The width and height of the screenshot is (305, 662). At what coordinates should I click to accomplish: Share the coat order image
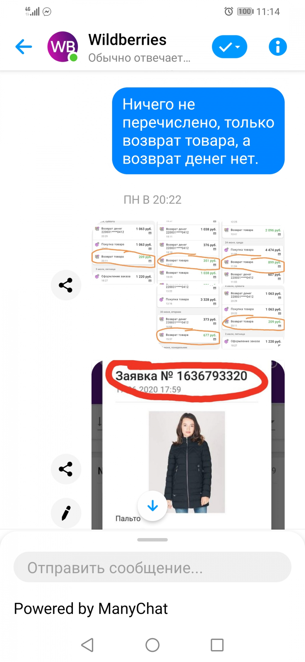point(66,469)
